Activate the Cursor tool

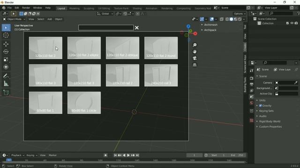(6, 35)
